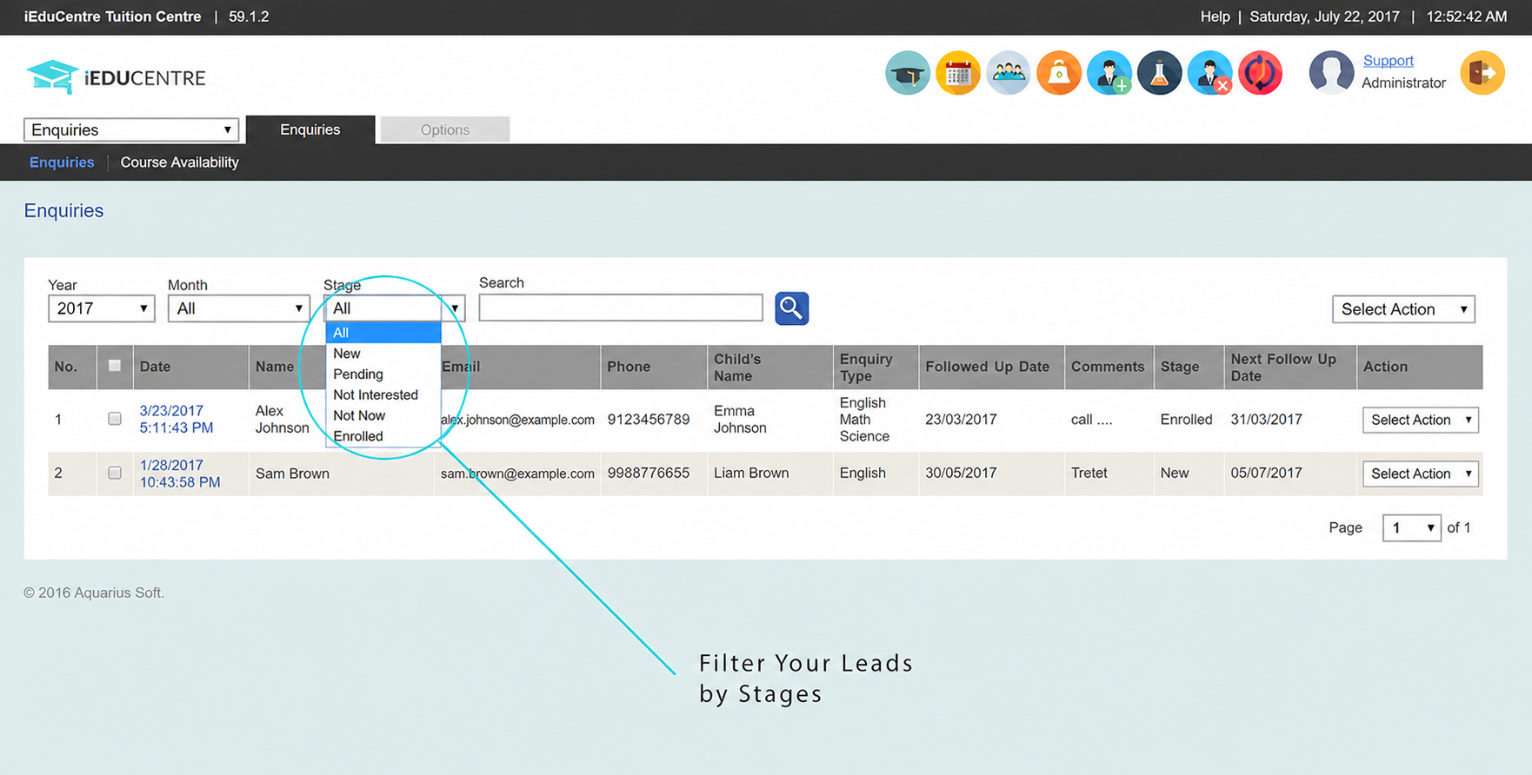The image size is (1532, 775).
Task: Switch to the Enquiries tab
Action: click(310, 129)
